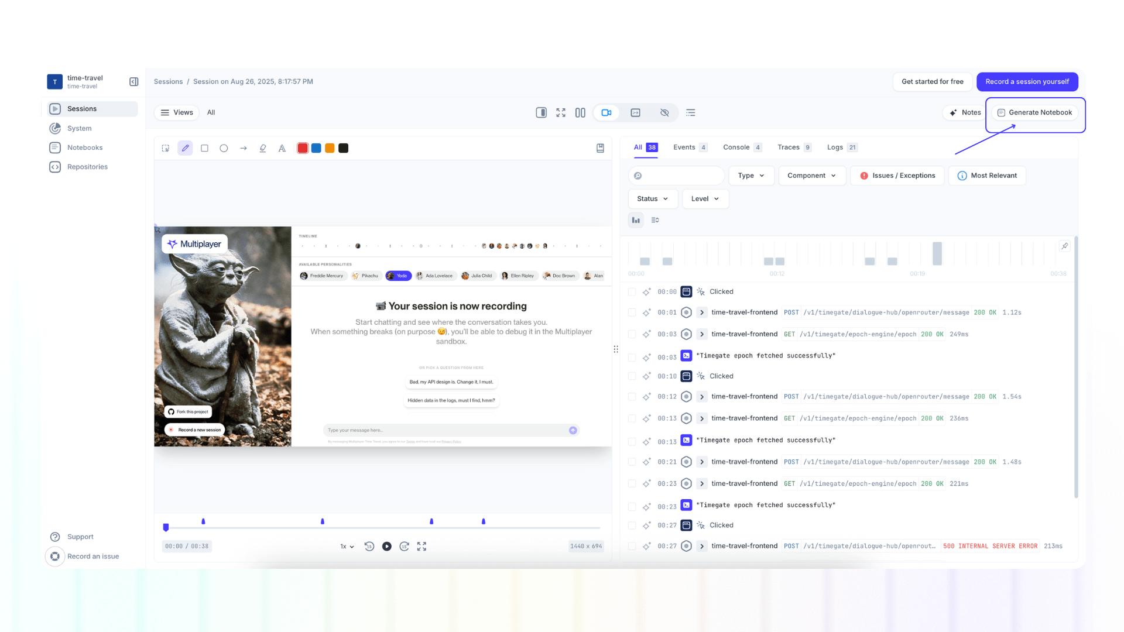Check the checkbox next to the 00:00 Clicked event
1124x632 pixels.
tap(632, 291)
